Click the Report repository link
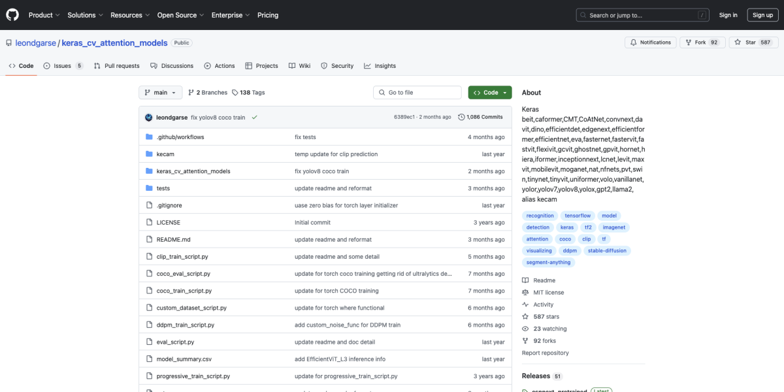Viewport: 784px width, 392px height. [x=546, y=353]
